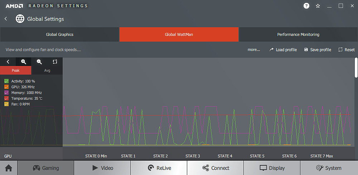Switch to the Global Graphics tab
The height and width of the screenshot is (175, 358).
pos(59,34)
